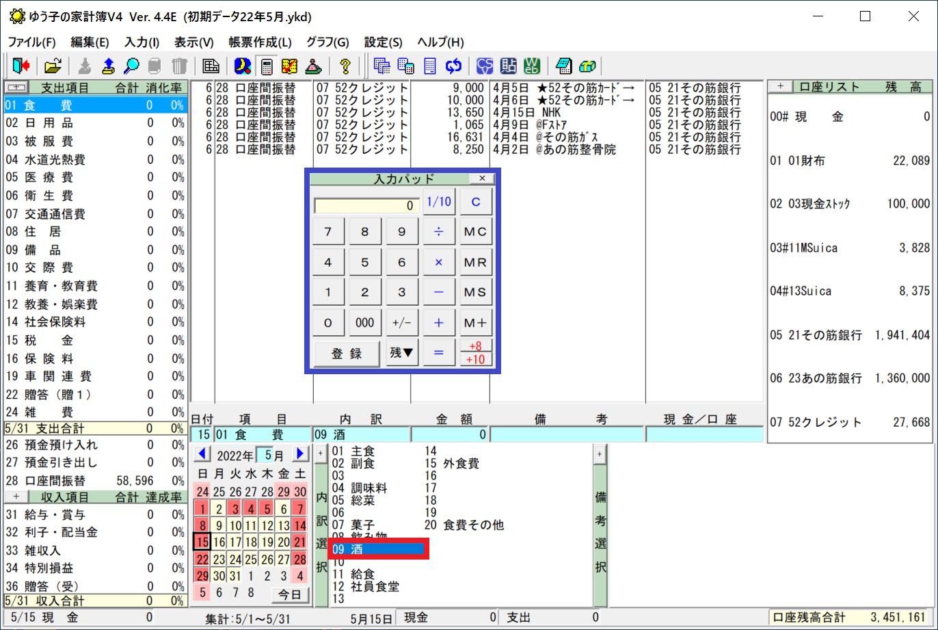Click the 1/10 button on input pad
This screenshot has width=938, height=630.
coord(439,202)
